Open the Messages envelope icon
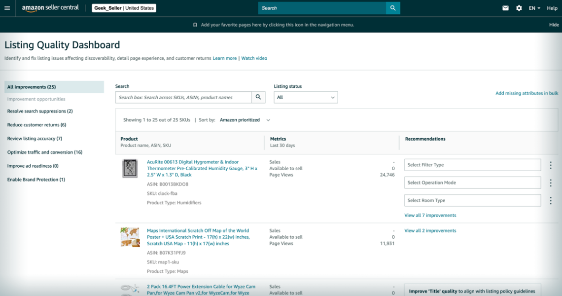Viewport: 562px width, 296px height. [505, 8]
